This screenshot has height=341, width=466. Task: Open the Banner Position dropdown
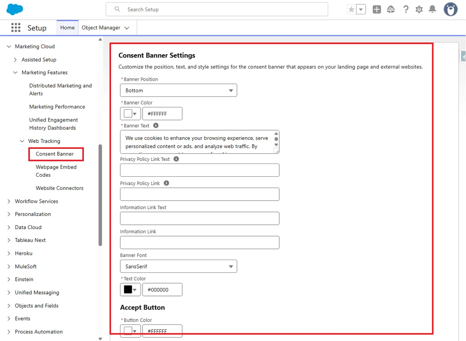pos(179,90)
